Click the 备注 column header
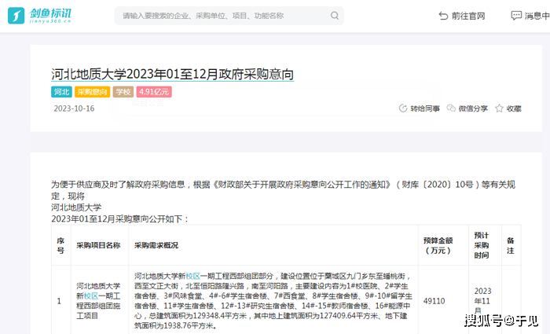Screen dimensions: 550x334 tap(511, 245)
